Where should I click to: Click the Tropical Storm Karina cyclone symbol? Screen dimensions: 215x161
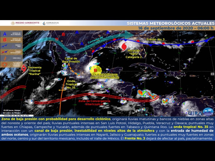24,68
